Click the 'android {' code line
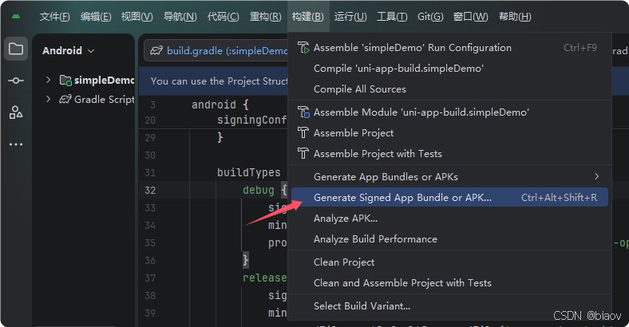Screen dimensions: 629x327 [x=220, y=104]
